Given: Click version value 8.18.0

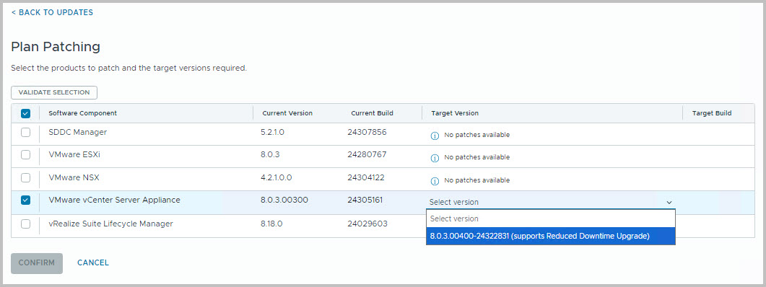Looking at the screenshot, I should pyautogui.click(x=271, y=224).
